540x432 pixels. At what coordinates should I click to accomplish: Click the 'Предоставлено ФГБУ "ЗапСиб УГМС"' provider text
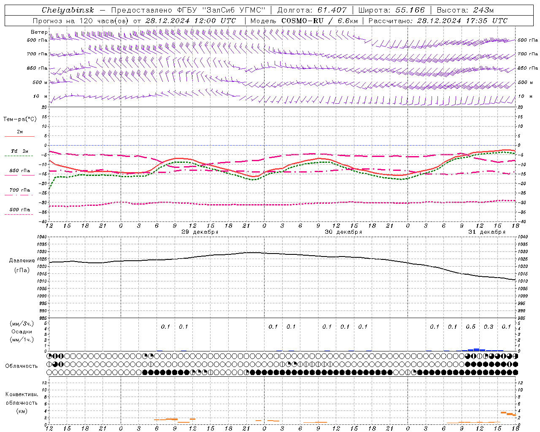pos(188,10)
